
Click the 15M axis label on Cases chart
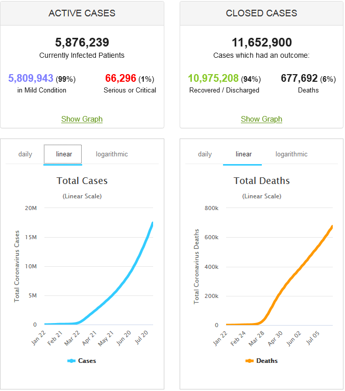pos(31,237)
